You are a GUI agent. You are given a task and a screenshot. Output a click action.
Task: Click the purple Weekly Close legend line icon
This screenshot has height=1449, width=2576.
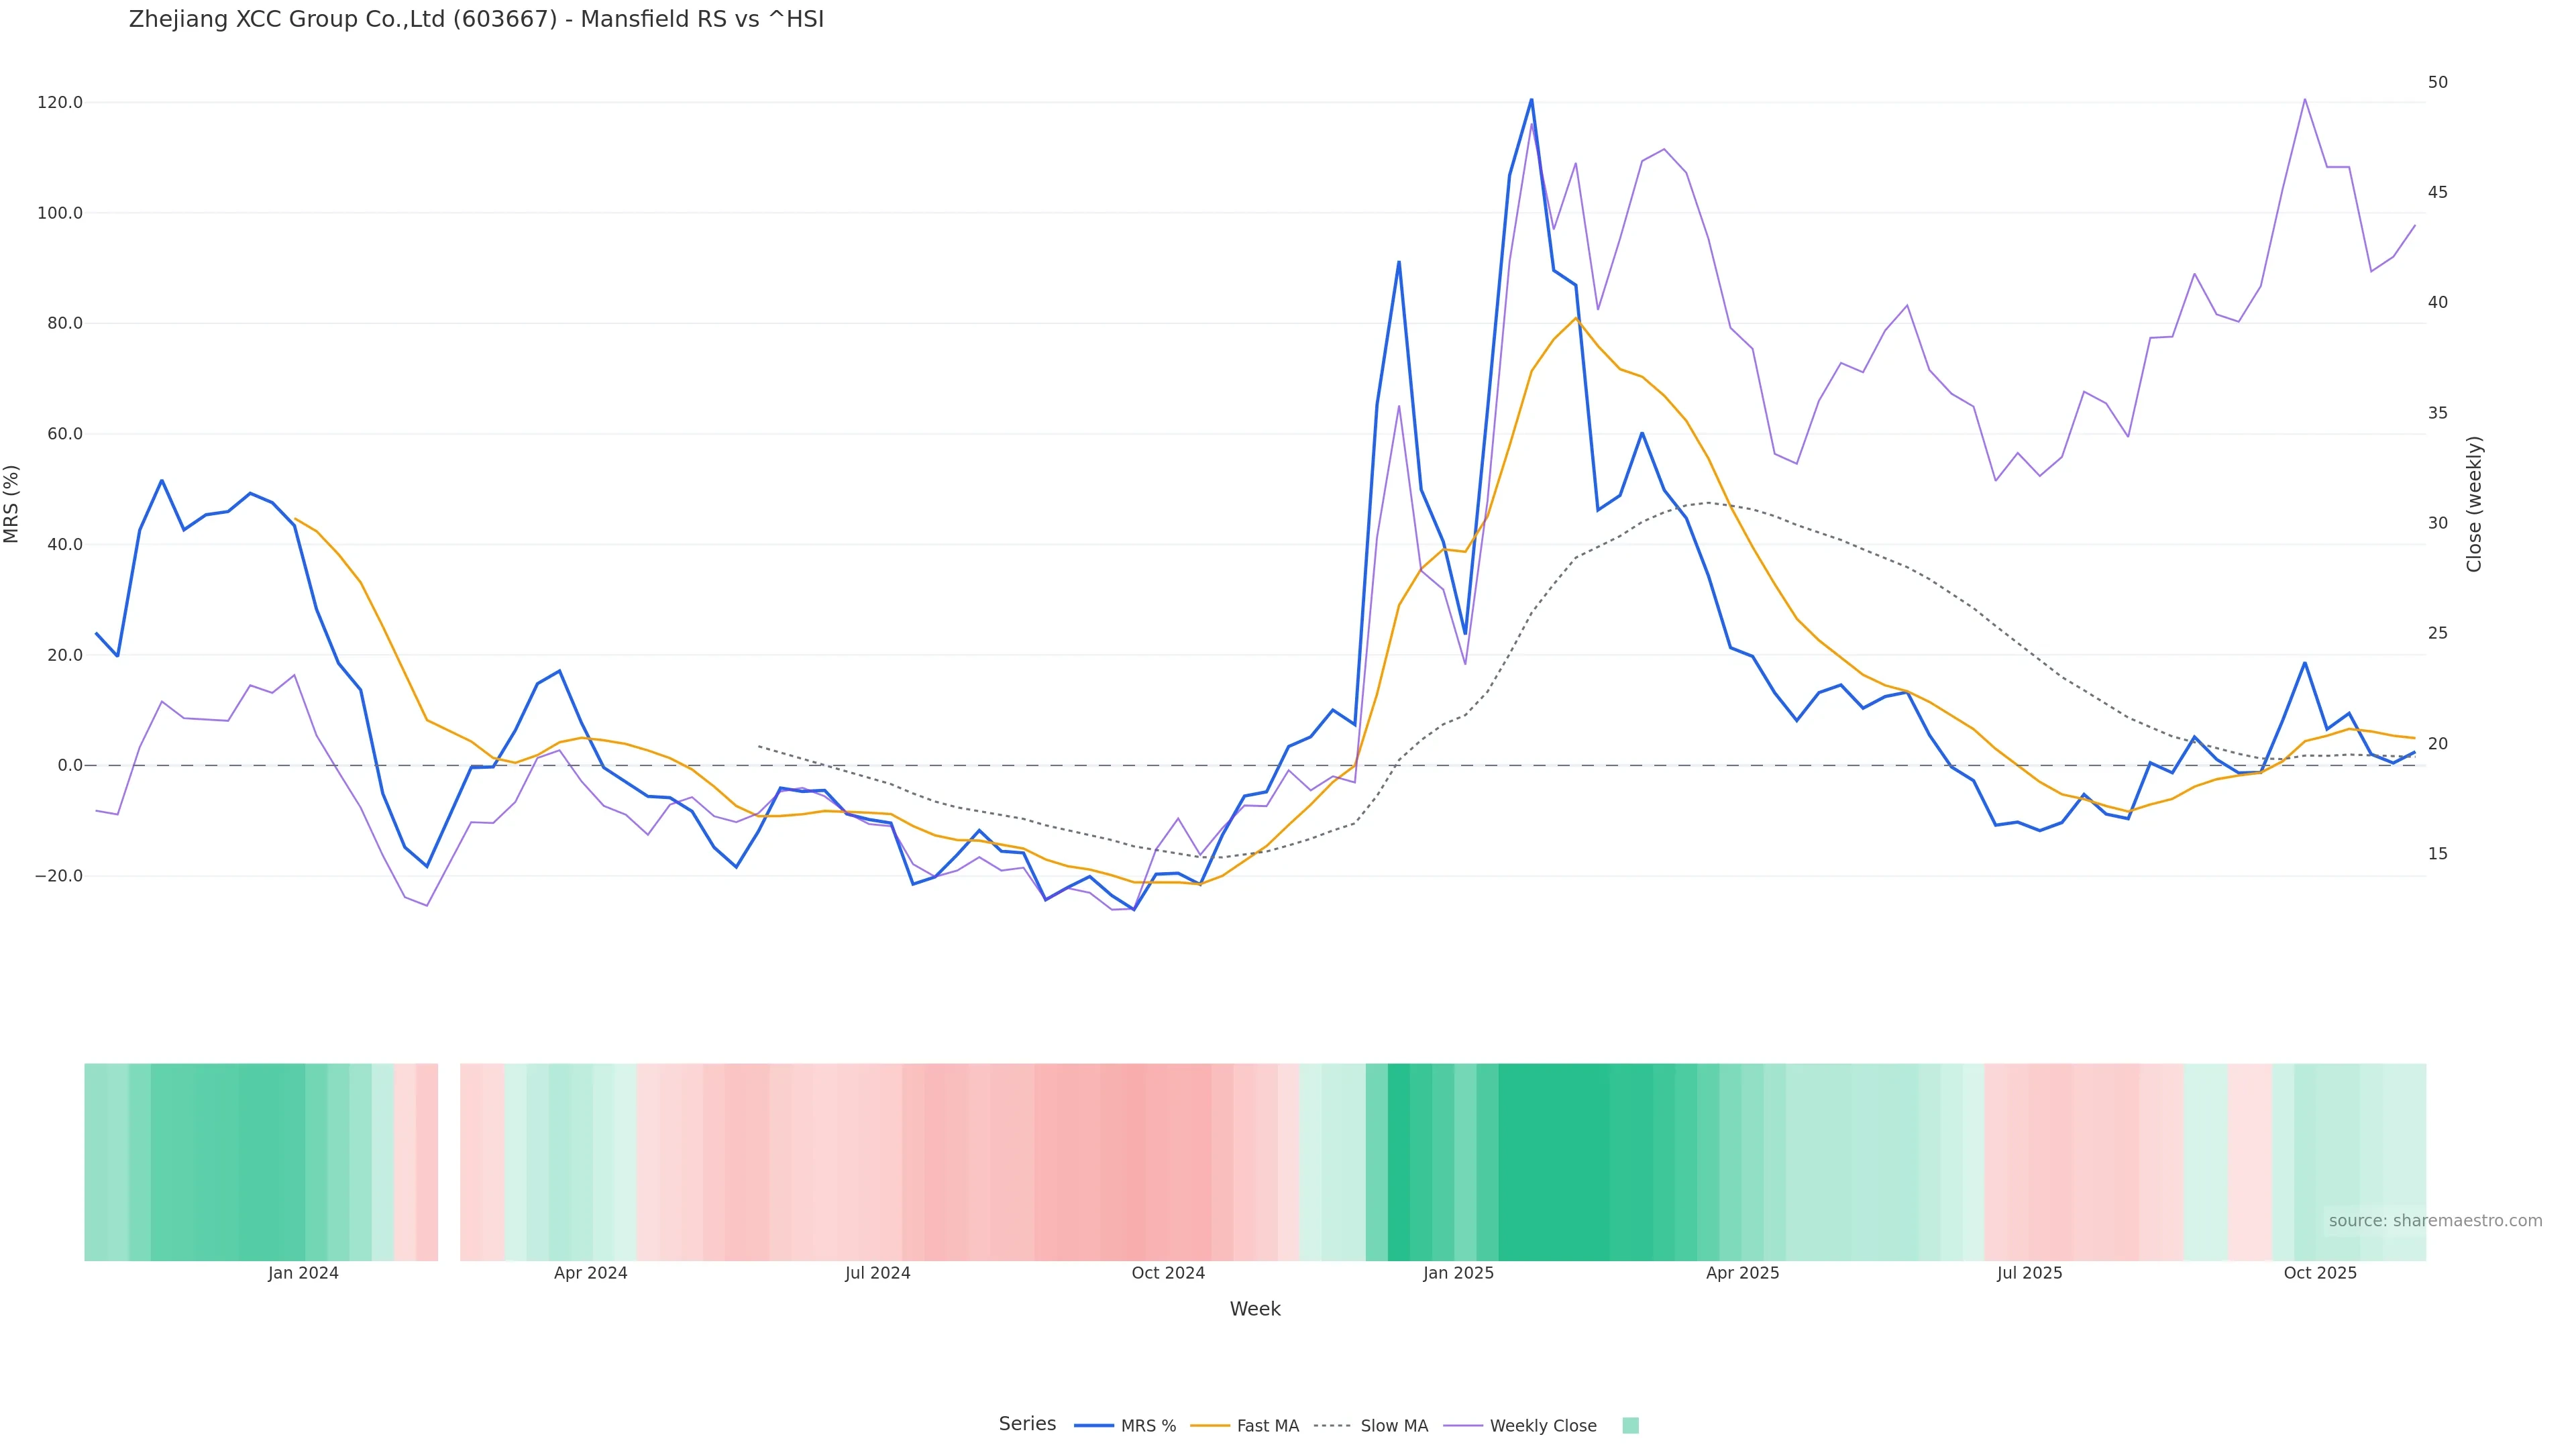[1463, 1426]
